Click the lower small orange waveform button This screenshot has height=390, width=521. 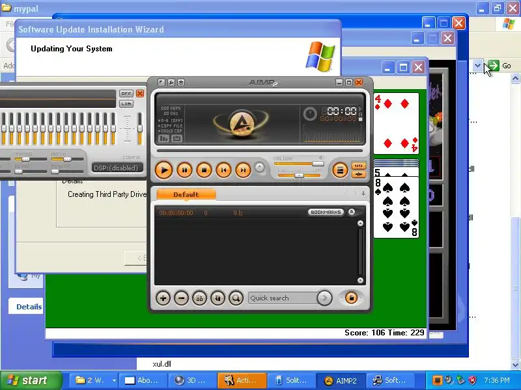point(359,174)
